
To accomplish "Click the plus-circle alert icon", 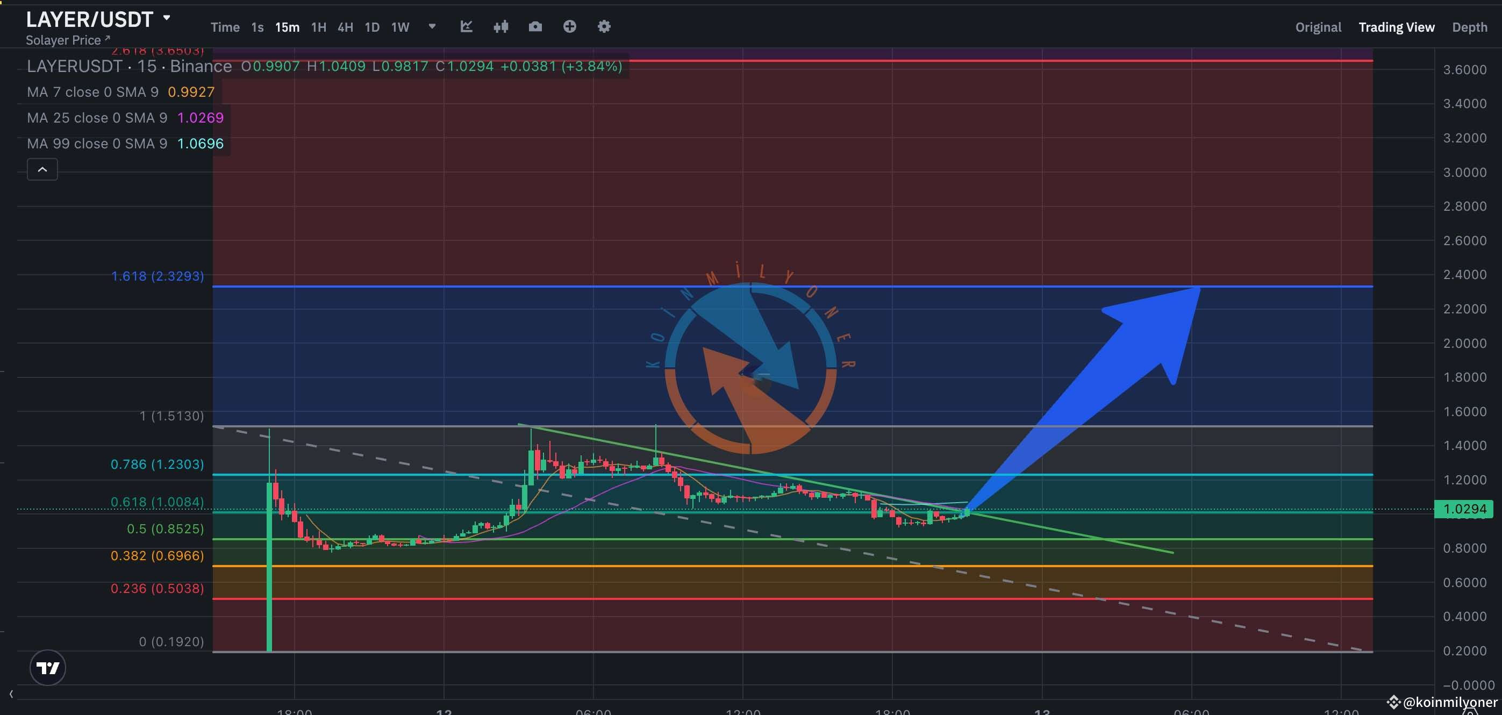I will click(569, 26).
